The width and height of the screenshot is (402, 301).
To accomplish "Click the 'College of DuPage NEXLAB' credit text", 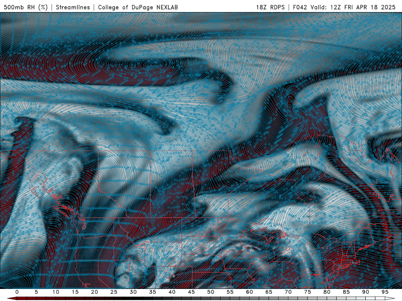I will [138, 7].
